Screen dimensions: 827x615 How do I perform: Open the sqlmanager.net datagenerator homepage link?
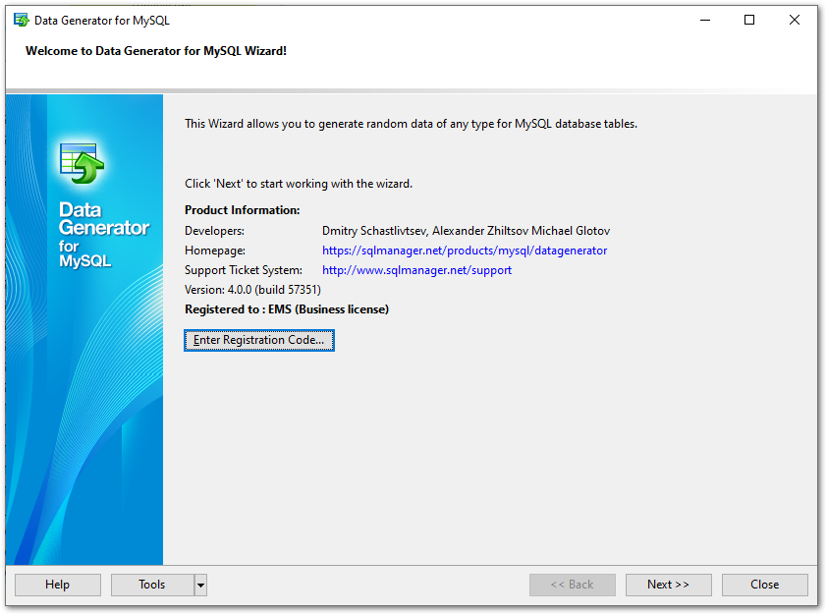click(x=465, y=251)
